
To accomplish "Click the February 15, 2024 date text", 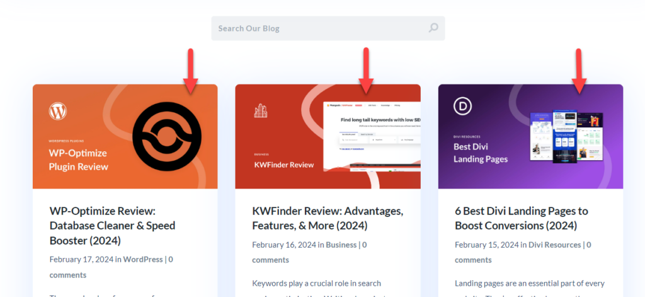I will [x=487, y=245].
